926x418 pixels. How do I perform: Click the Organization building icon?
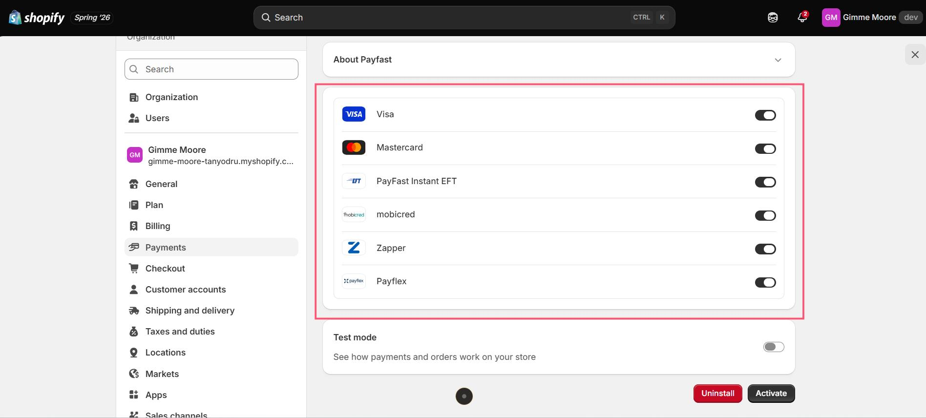click(133, 97)
